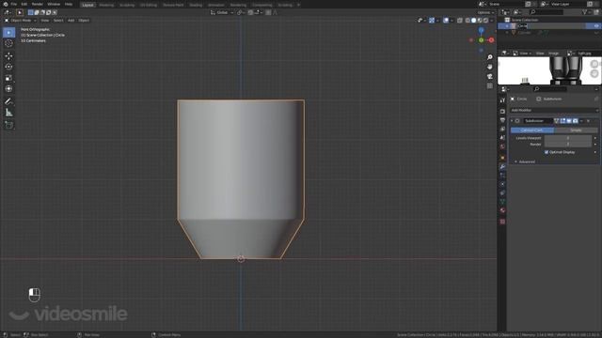The image size is (602, 338).
Task: Click the Blender logo menu icon
Action: pyautogui.click(x=6, y=4)
